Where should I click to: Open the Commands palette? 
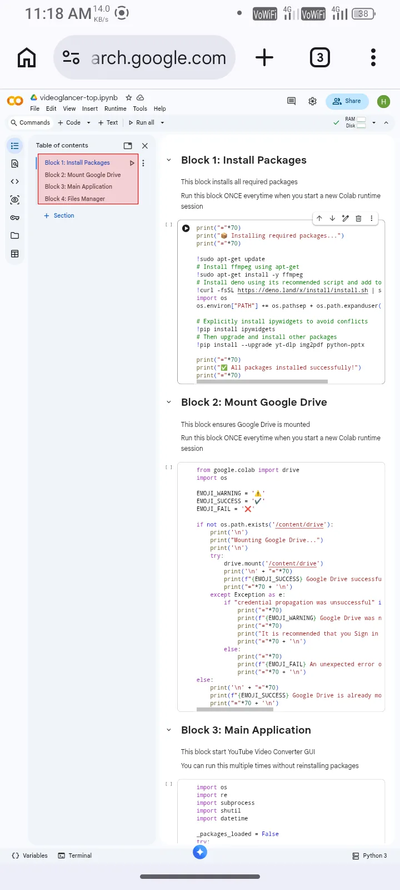[x=31, y=122]
